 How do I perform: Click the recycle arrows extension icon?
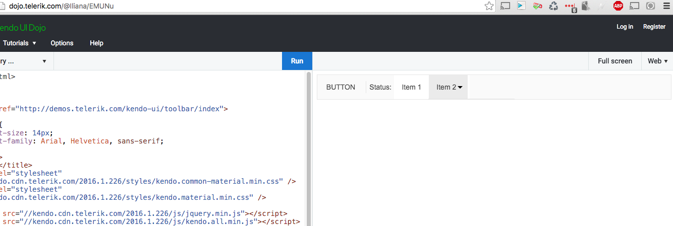(553, 6)
